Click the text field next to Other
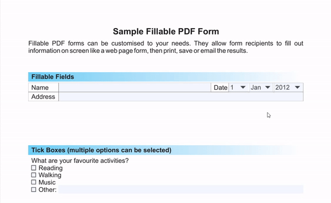 point(181,189)
